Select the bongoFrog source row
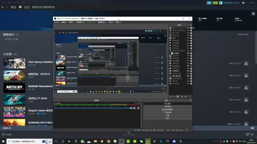This screenshot has width=257, height=144. click(181, 66)
